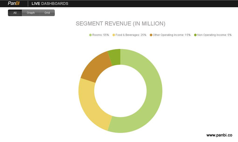Screen dimensions: 238x142
Task: Click the LIVE DASHBOARDS header title
Action: [50, 3]
